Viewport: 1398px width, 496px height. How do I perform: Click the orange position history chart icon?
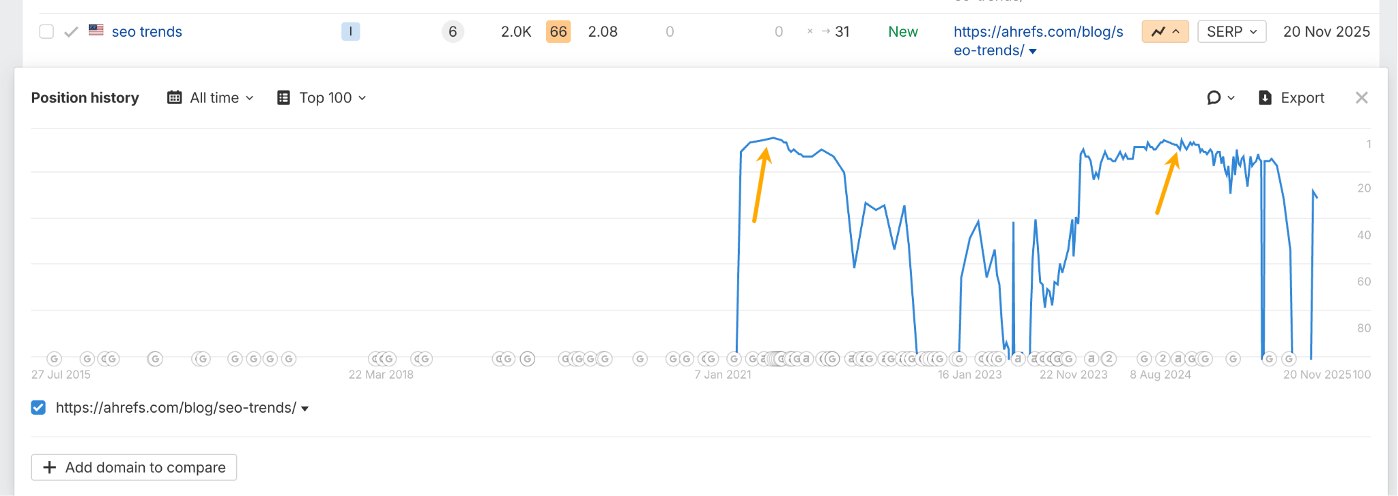click(x=1160, y=31)
